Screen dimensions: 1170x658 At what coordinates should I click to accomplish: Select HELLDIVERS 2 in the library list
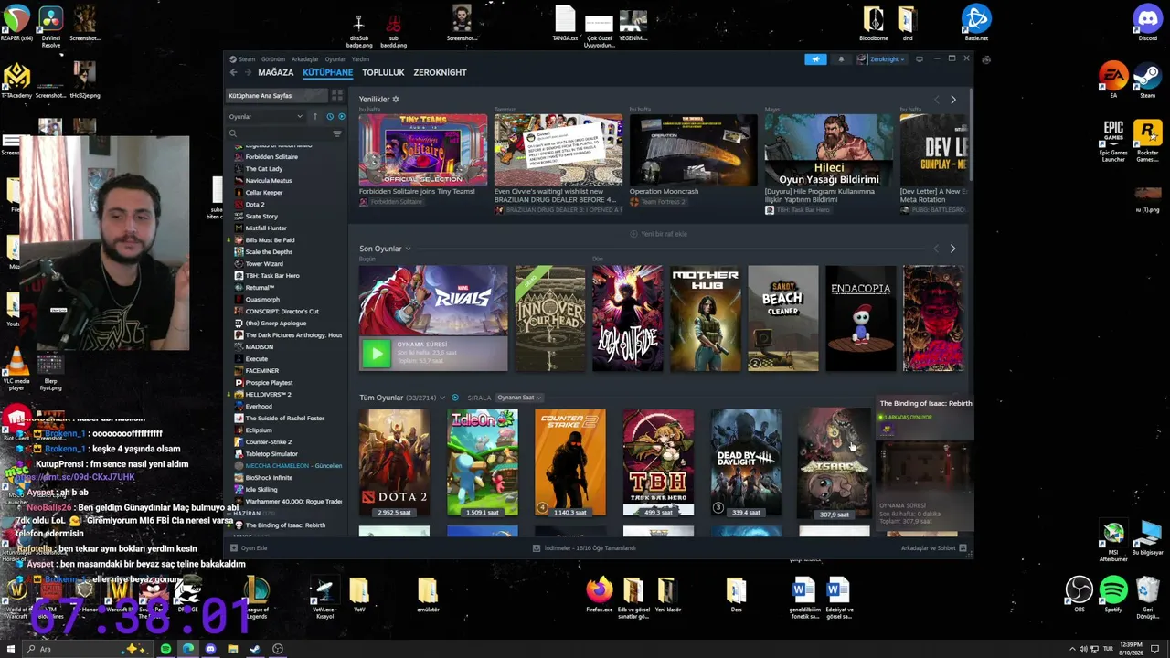click(268, 395)
